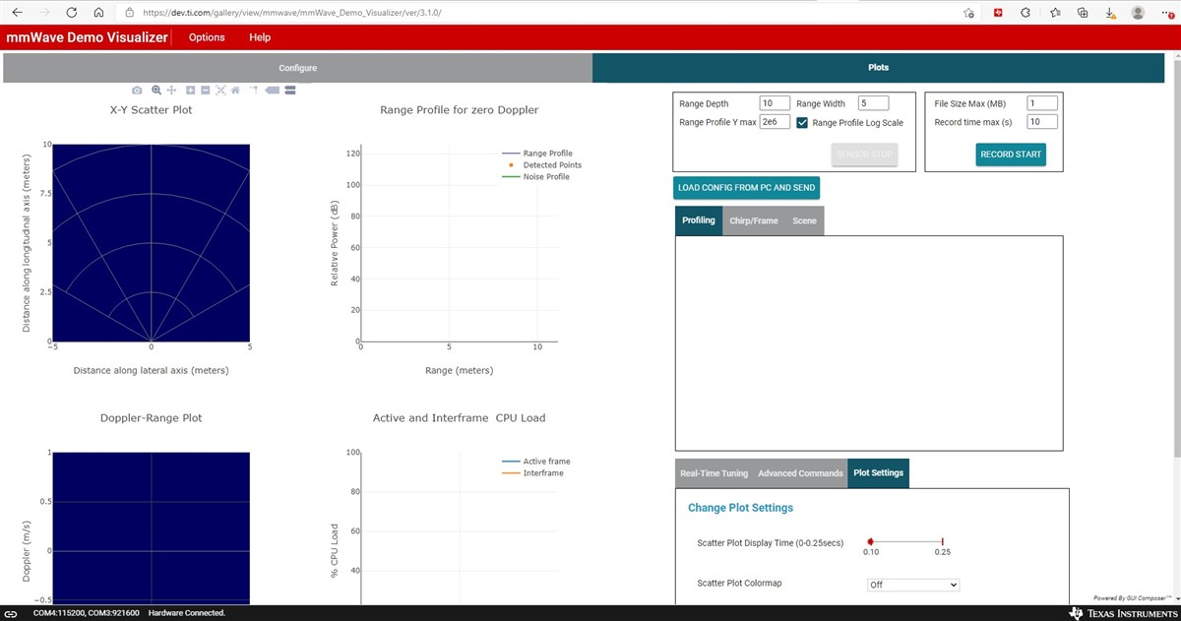
Task: Open the Real-Time Tuning tab
Action: (715, 473)
